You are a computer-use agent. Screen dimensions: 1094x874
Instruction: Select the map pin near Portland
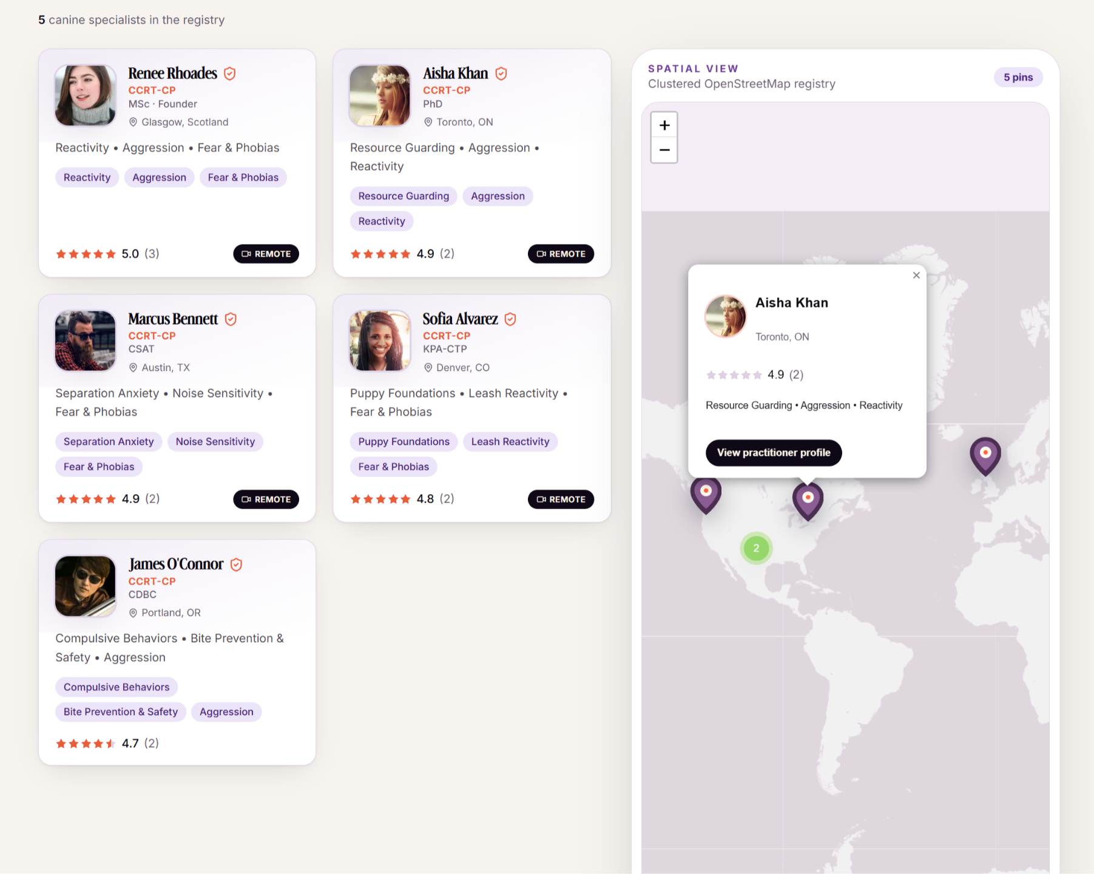point(706,495)
